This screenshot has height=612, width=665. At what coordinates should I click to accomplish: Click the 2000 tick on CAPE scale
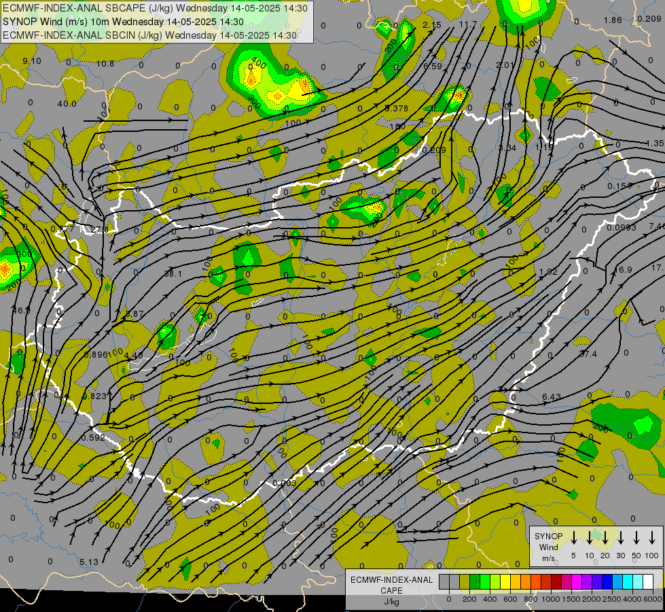point(592,599)
